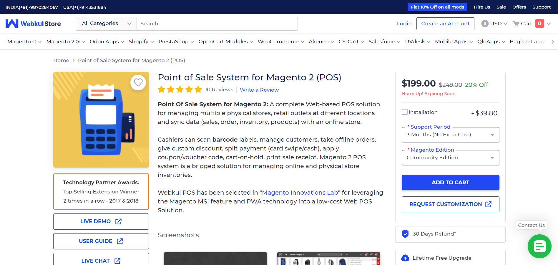Open the USER GUIDE button

pos(101,241)
